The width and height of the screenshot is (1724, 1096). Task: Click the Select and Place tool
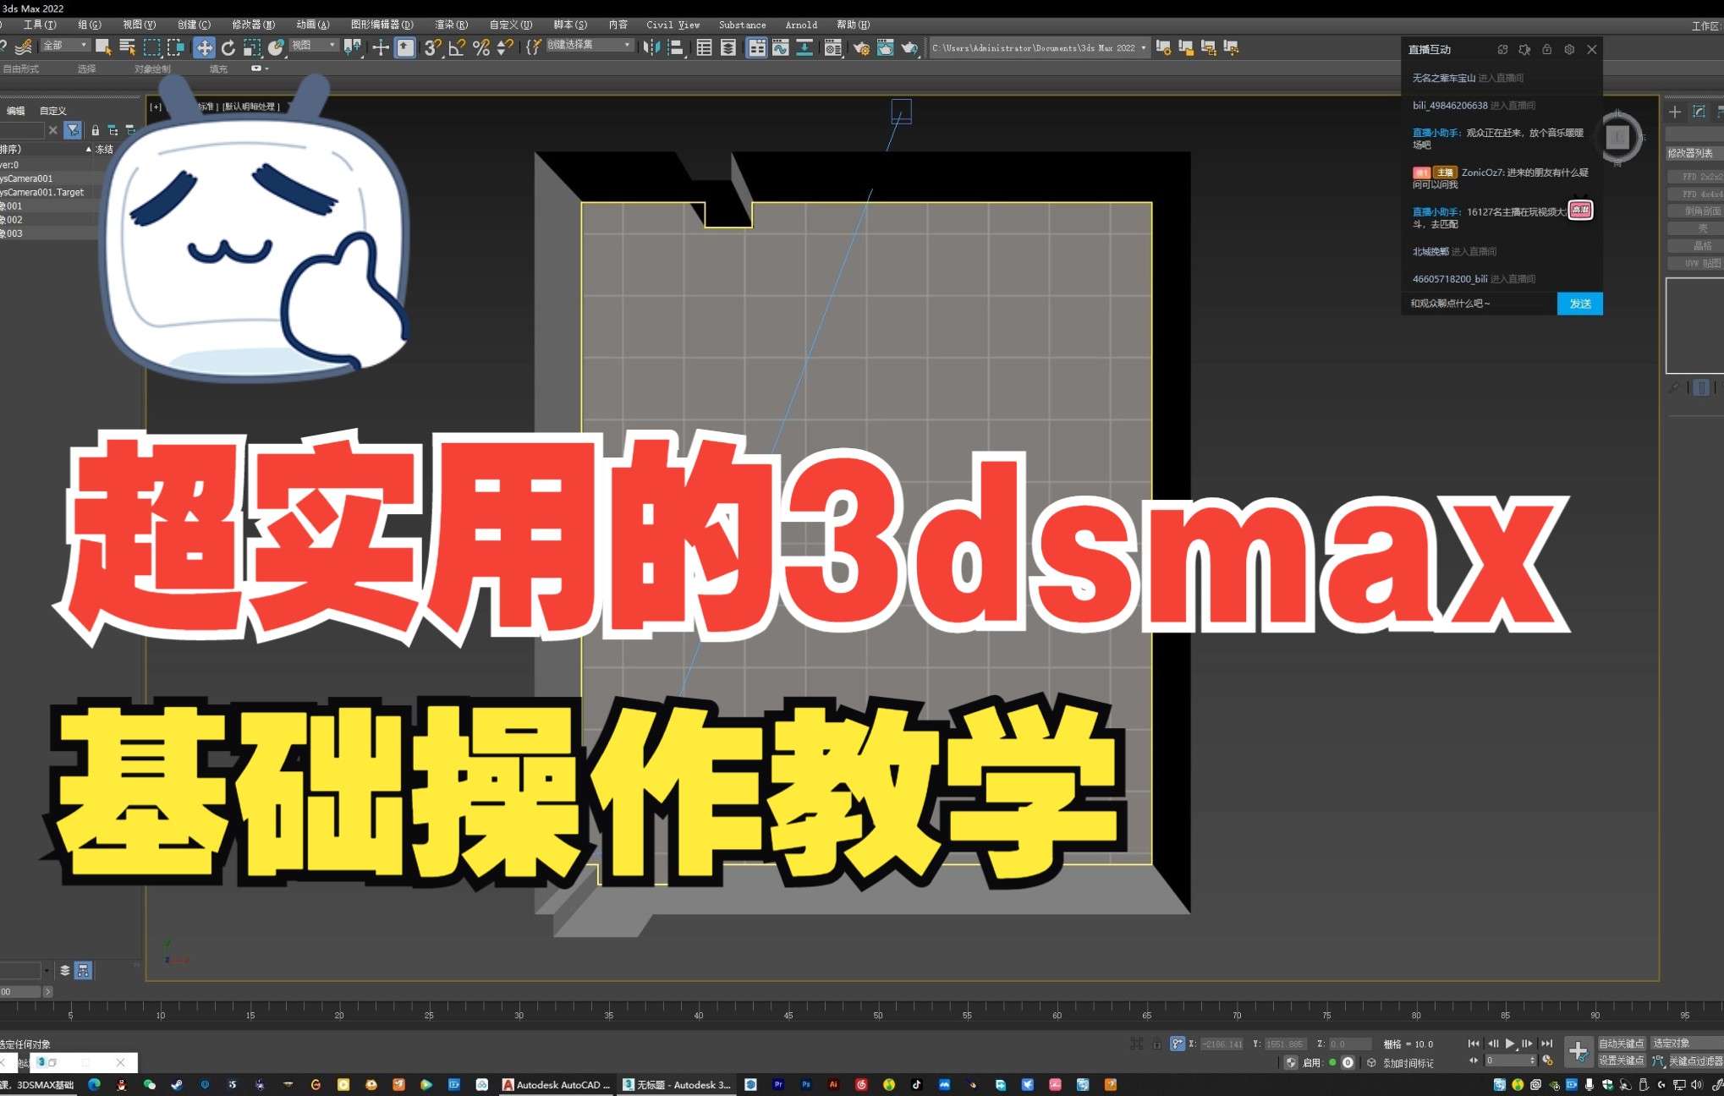(x=276, y=47)
